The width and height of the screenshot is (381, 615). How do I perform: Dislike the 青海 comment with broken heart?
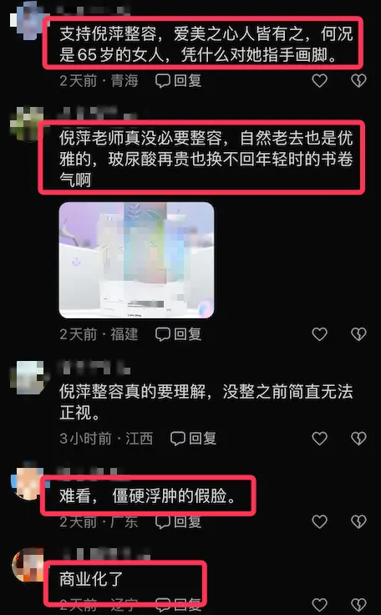click(358, 81)
